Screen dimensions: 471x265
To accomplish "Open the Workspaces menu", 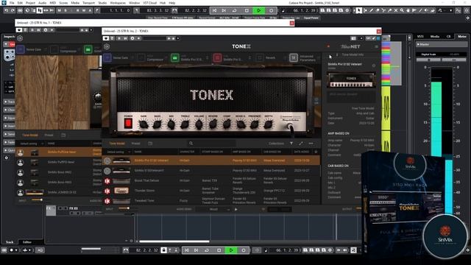I will (118, 3).
